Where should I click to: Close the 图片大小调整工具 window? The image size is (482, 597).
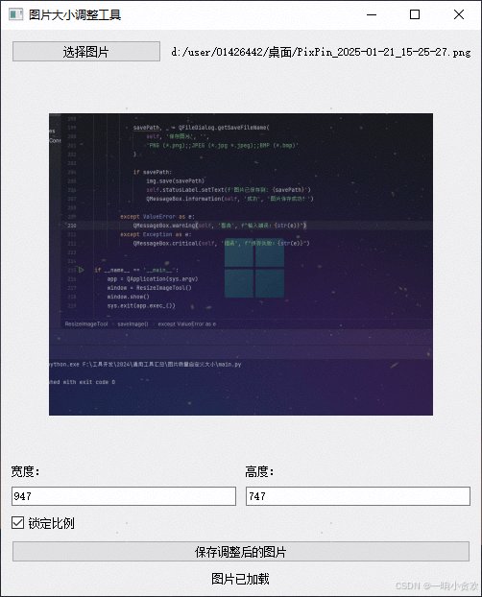(x=459, y=14)
